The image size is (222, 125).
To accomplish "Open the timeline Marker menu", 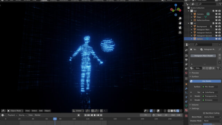I will [38, 115].
